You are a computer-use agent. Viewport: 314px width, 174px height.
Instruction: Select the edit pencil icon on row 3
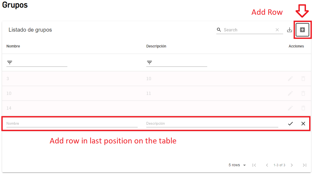290,79
